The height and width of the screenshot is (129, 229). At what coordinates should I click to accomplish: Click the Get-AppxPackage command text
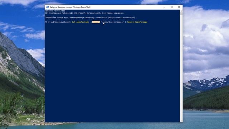[x=80, y=22]
